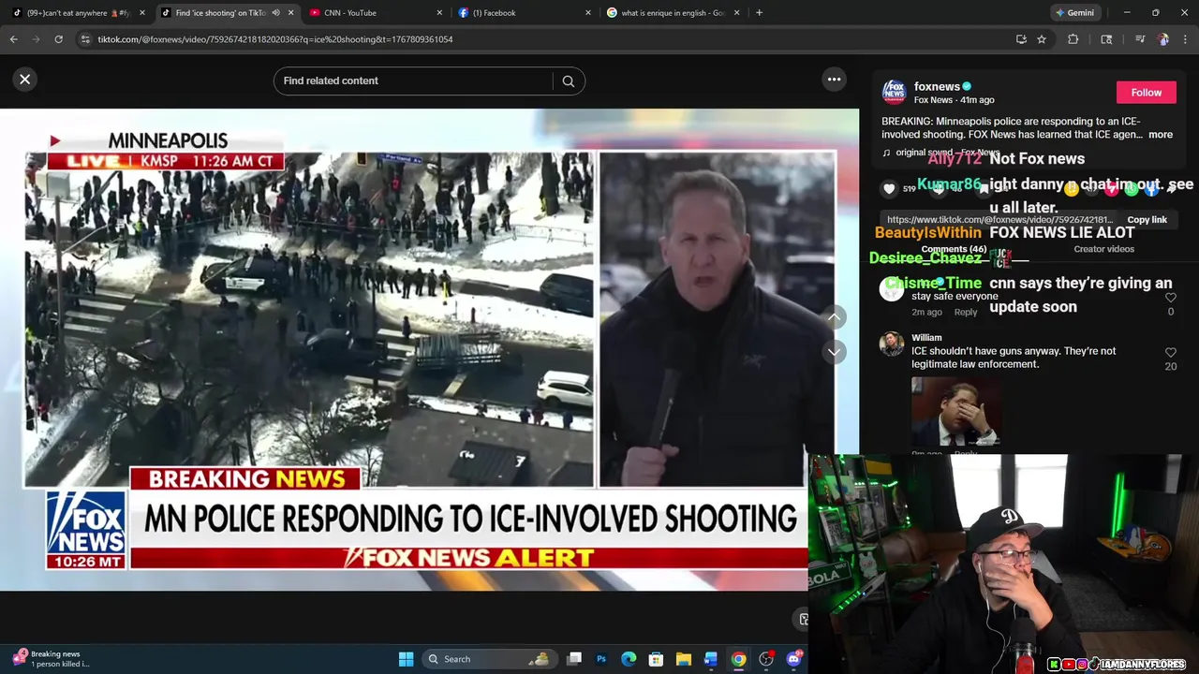The image size is (1199, 674).
Task: Open media controls icon in Chrome toolbar
Action: coord(1140,39)
